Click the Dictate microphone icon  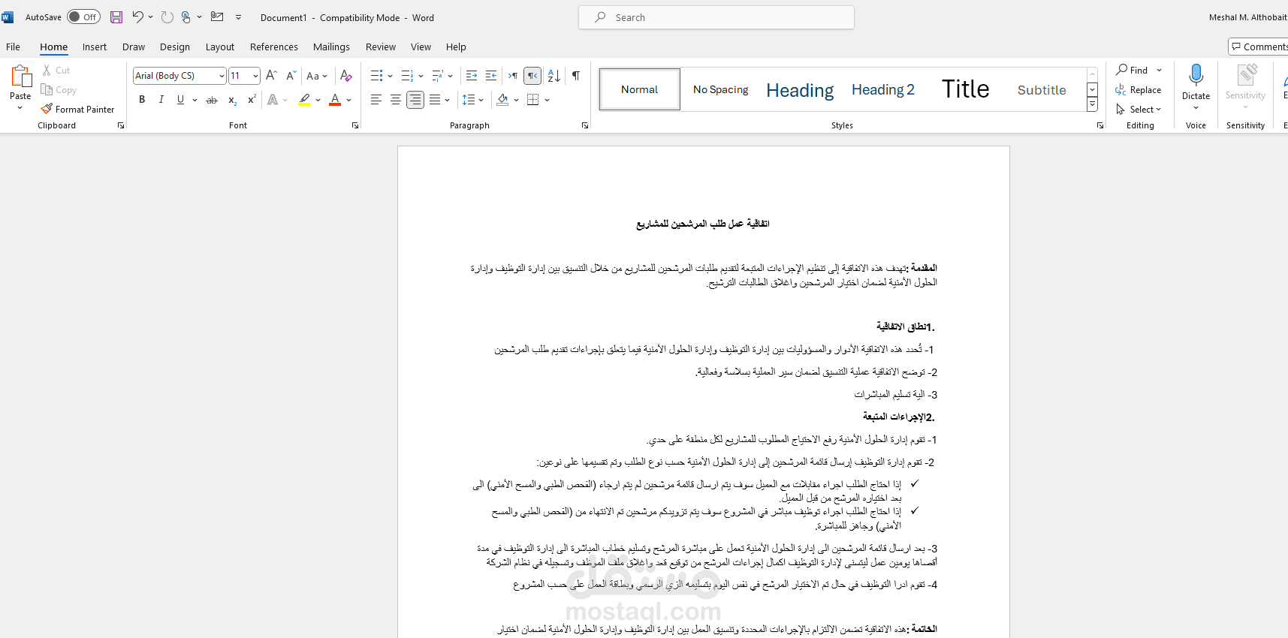[x=1196, y=76]
